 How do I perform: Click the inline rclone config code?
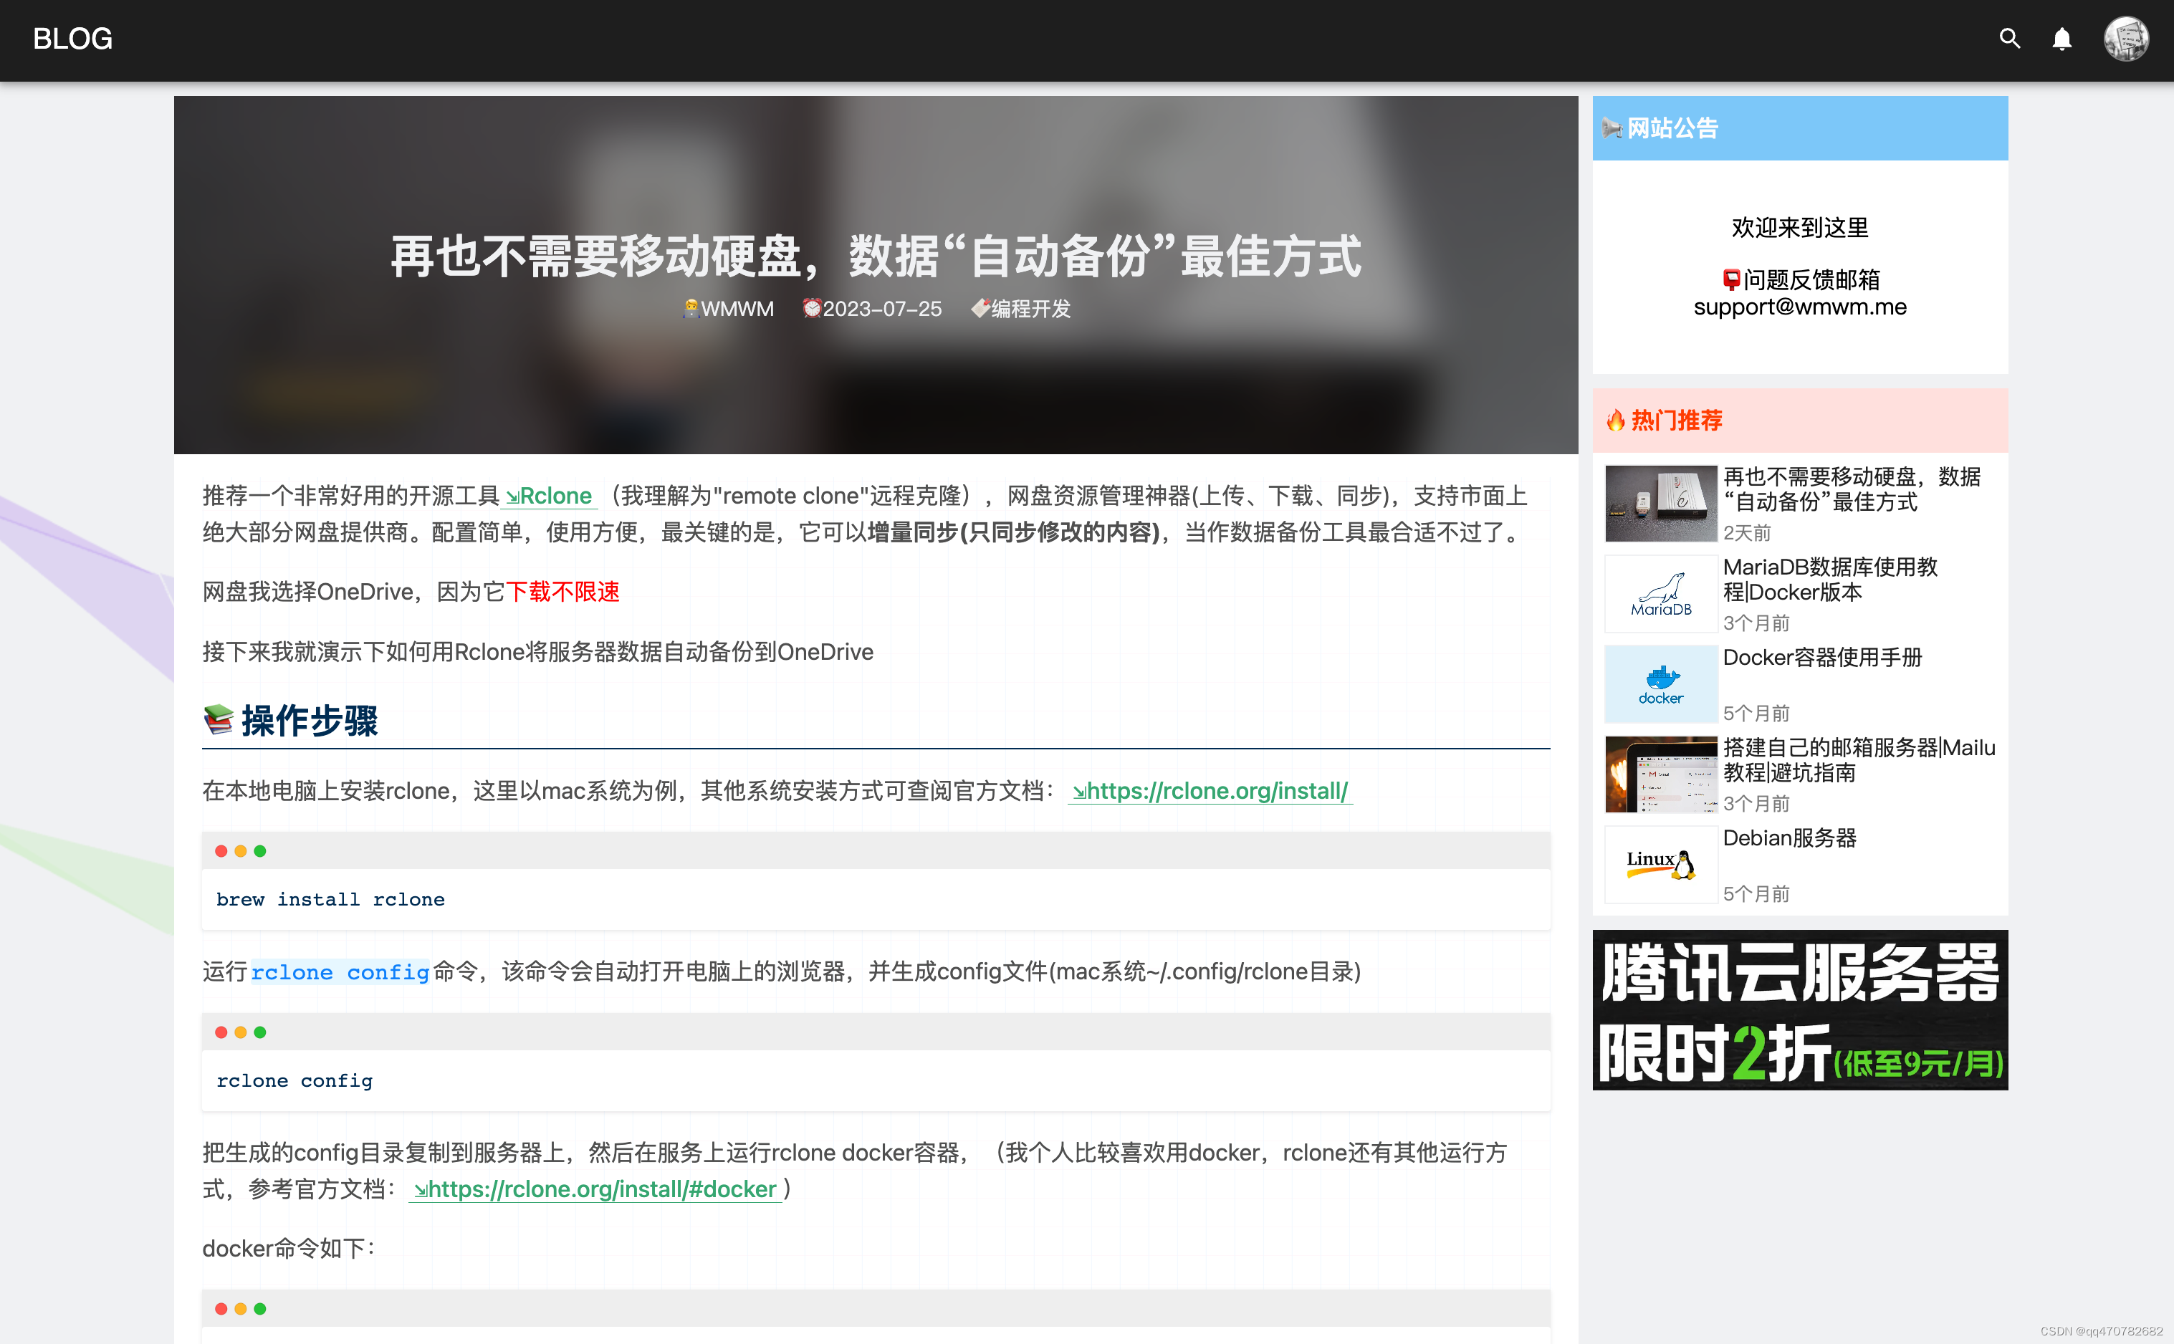pyautogui.click(x=340, y=971)
